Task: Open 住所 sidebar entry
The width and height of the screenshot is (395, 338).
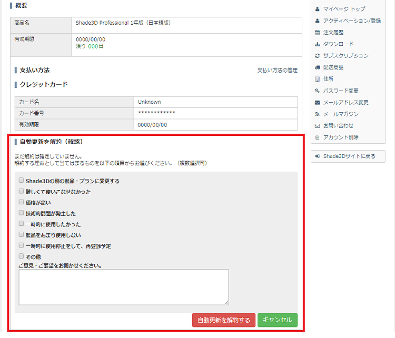Action: point(328,79)
